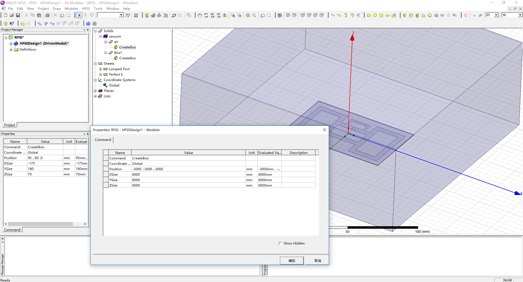Activate the Pan hand tool
Screen dimensions: 523x282
click(200, 16)
